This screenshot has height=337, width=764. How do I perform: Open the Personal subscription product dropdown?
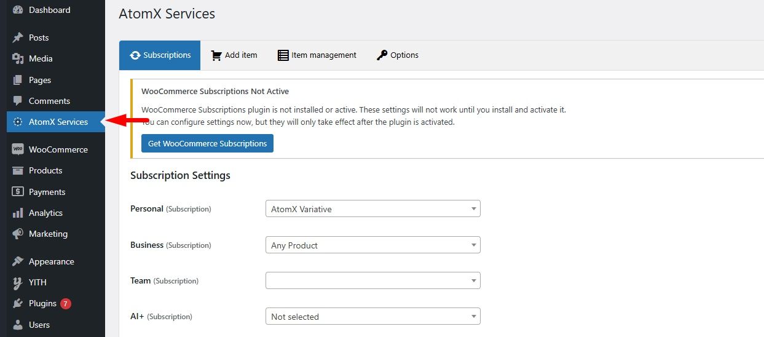[373, 209]
